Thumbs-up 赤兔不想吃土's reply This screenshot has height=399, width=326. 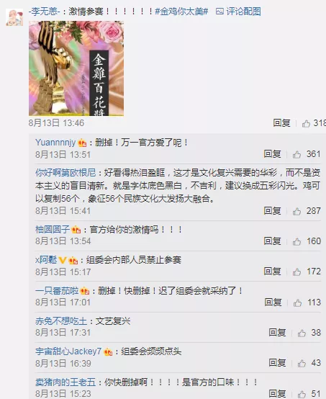[x=302, y=333]
